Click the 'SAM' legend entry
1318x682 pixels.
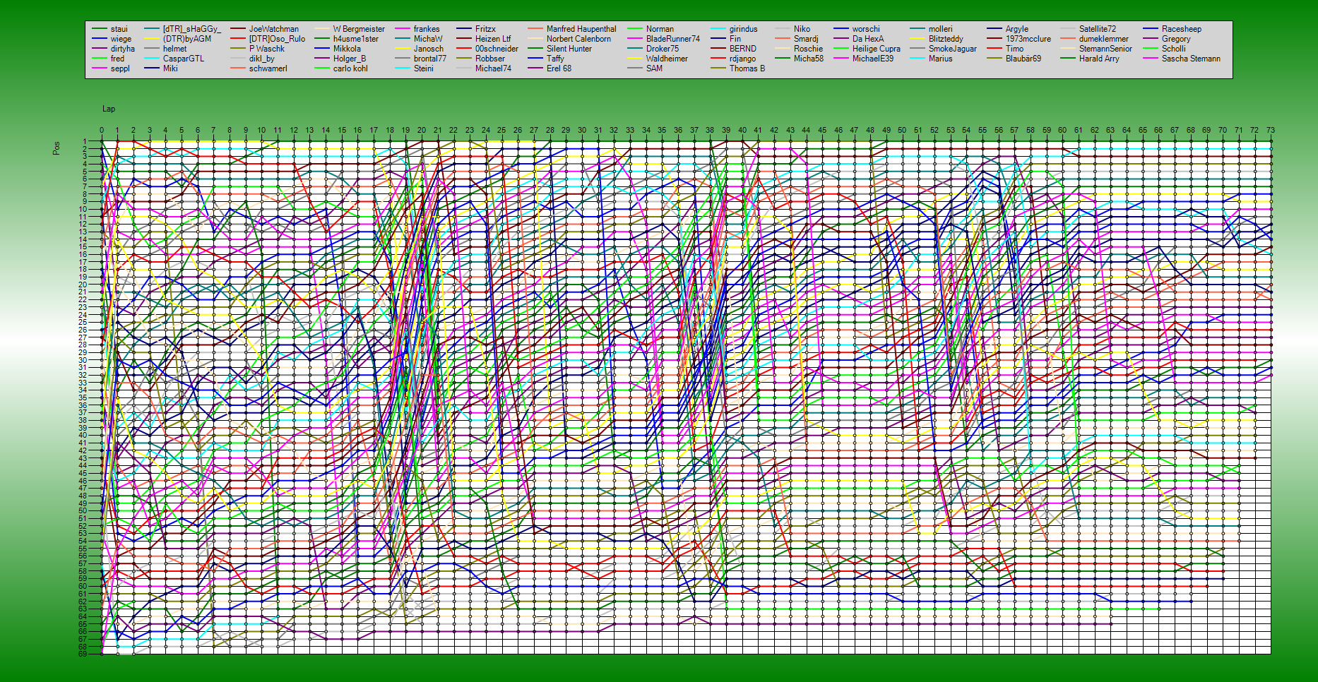[x=654, y=68]
